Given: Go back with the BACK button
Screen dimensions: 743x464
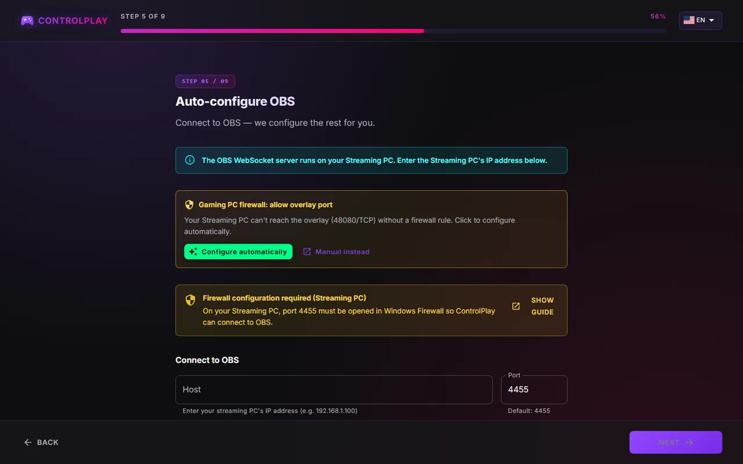Looking at the screenshot, I should point(41,443).
